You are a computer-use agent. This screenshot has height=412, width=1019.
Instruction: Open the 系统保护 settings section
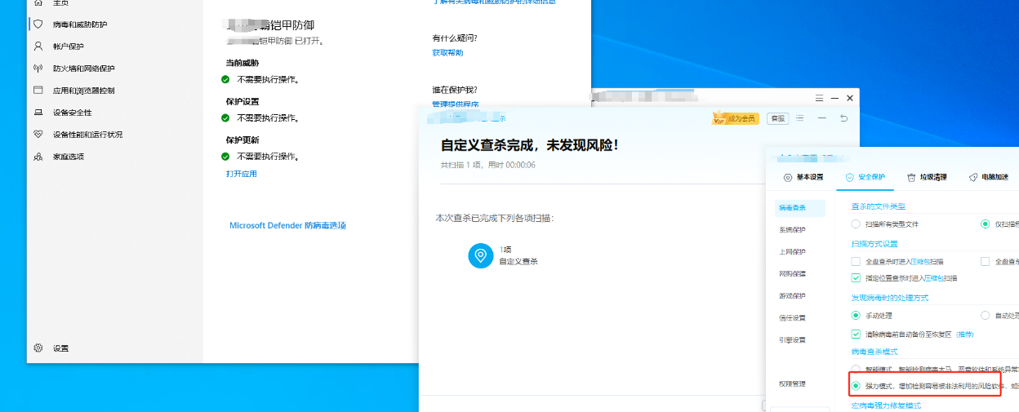pos(792,230)
